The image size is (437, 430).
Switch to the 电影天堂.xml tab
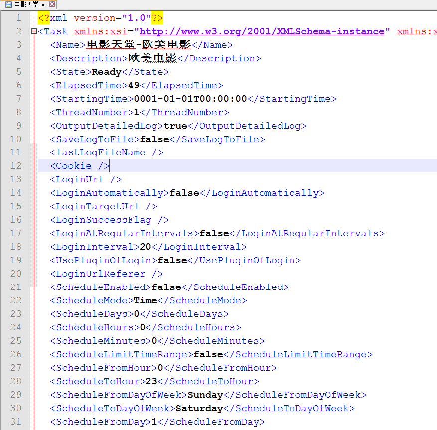(x=30, y=4)
